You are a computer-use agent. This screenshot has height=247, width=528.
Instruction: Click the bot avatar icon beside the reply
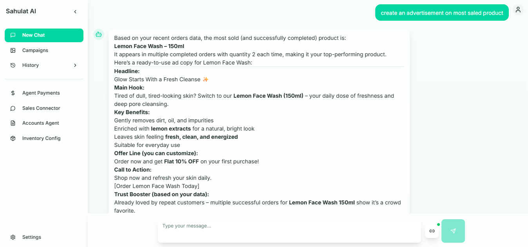click(x=99, y=34)
